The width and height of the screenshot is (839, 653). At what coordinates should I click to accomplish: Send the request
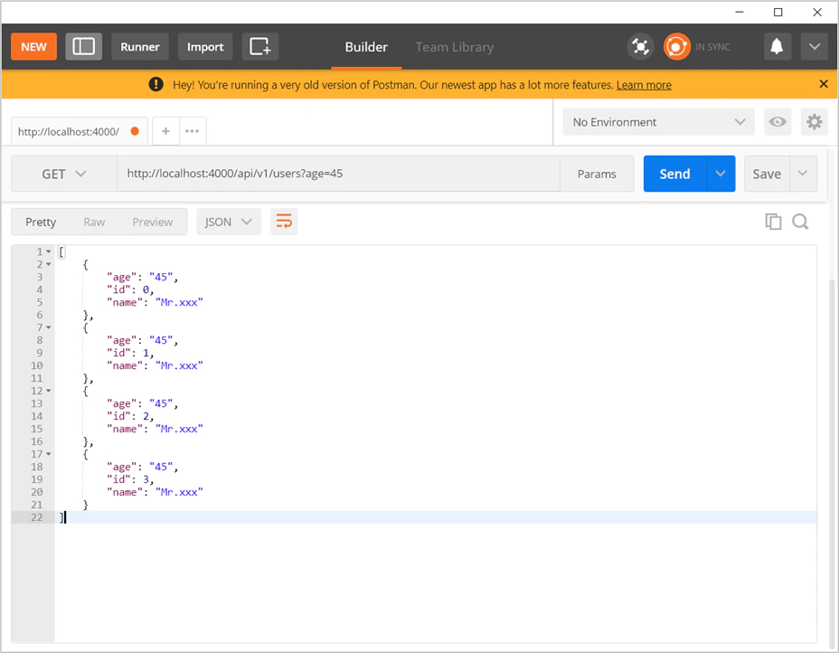tap(675, 174)
